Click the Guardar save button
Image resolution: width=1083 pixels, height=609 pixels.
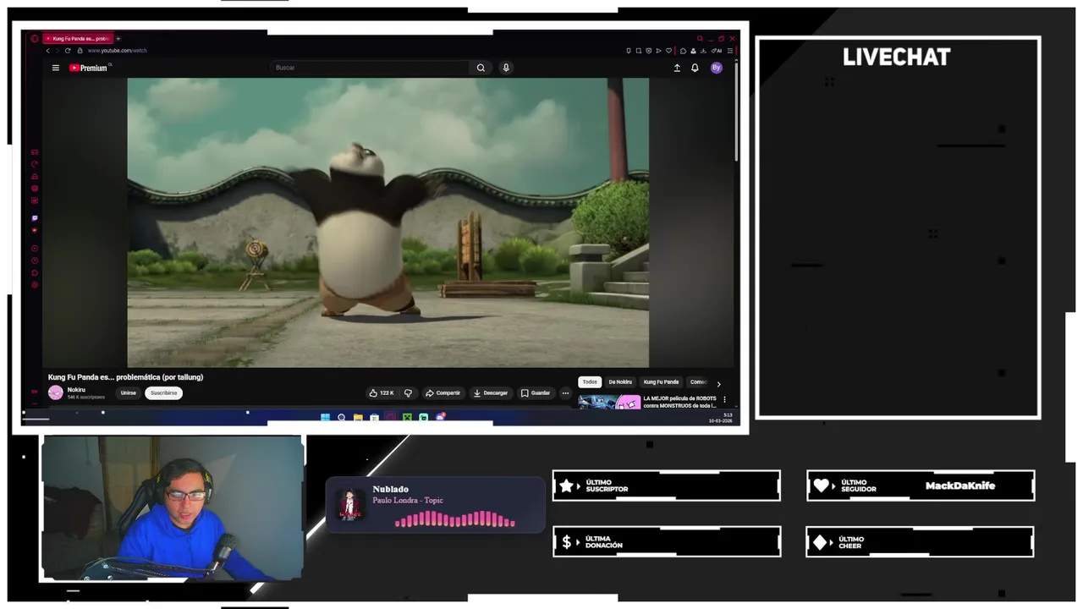click(x=536, y=393)
